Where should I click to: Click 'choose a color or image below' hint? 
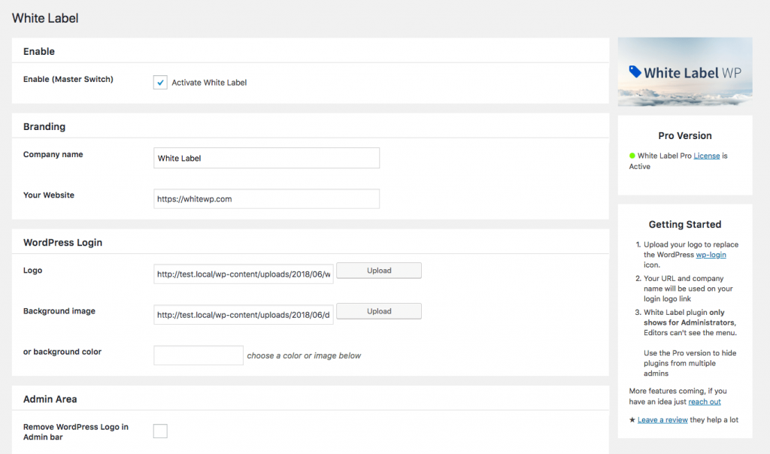click(304, 356)
